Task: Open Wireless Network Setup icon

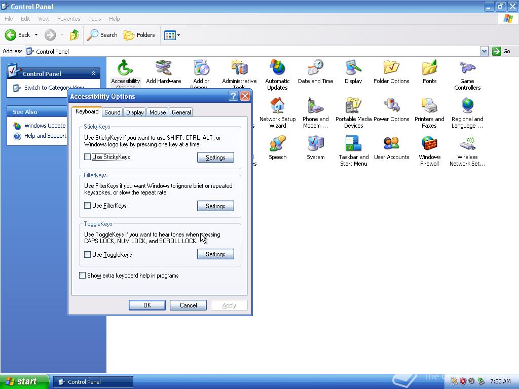Action: coord(467,151)
